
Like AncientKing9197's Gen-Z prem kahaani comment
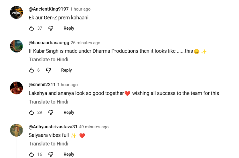31,28
